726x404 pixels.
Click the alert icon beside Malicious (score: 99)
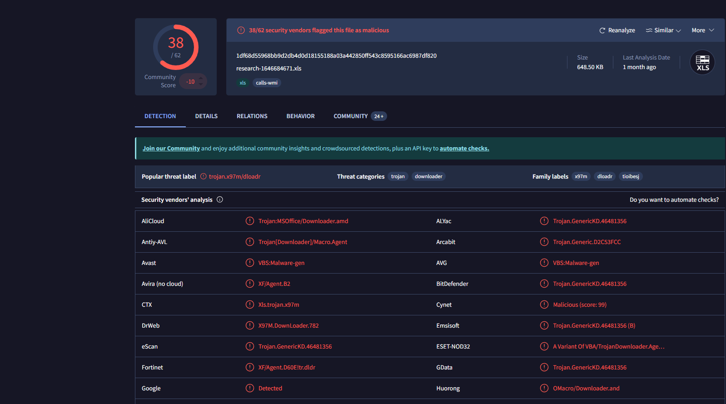(544, 304)
